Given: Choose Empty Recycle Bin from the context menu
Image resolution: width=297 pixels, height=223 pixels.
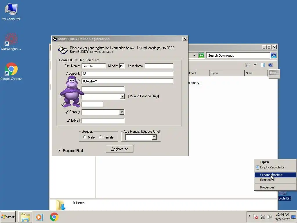Looking at the screenshot, I should coord(276,167).
